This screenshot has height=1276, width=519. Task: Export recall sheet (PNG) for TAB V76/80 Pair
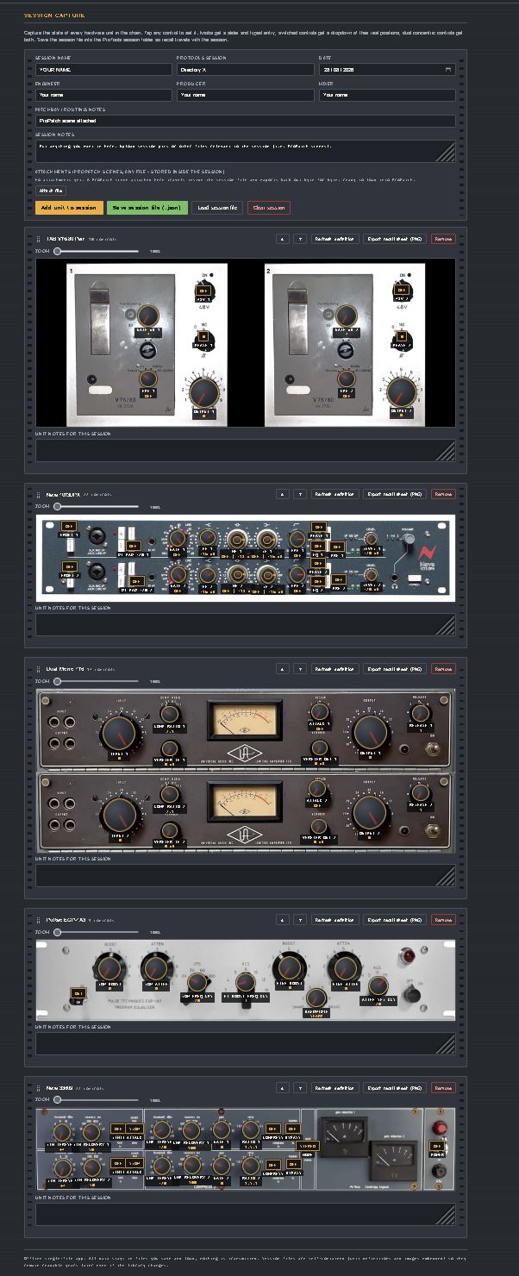pos(395,239)
